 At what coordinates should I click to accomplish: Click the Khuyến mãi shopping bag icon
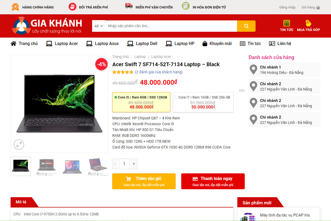tap(205, 44)
